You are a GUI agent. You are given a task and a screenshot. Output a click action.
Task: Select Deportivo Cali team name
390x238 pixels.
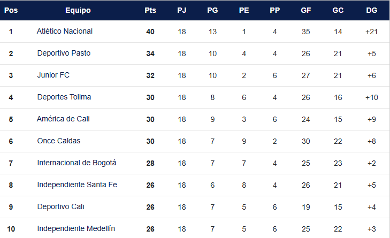60,207
